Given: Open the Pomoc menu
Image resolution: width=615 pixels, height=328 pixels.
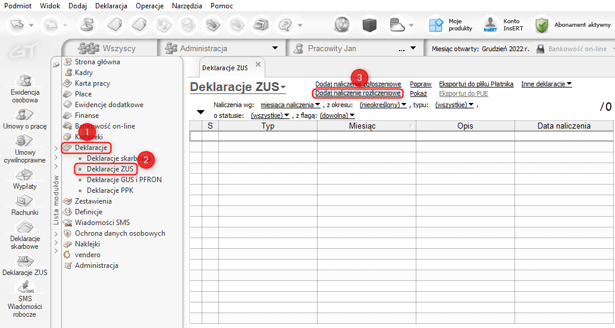Looking at the screenshot, I should click(222, 6).
